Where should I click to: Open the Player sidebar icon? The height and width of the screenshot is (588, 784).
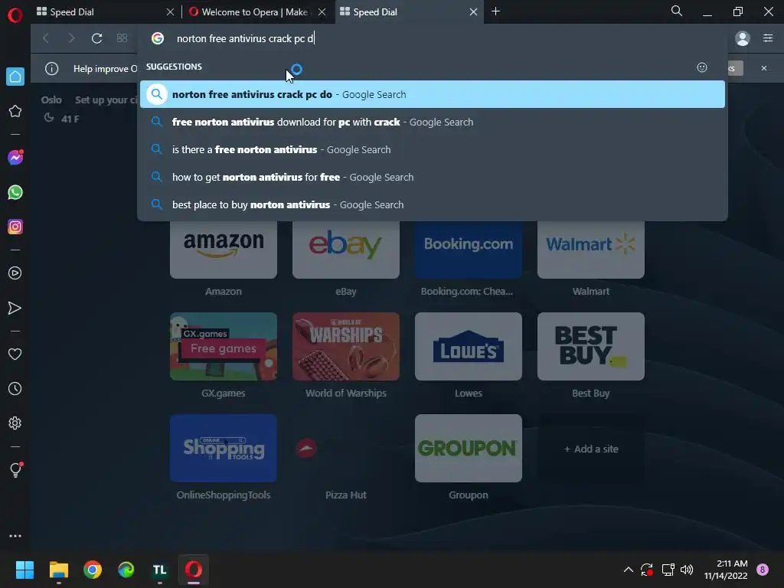(x=15, y=273)
